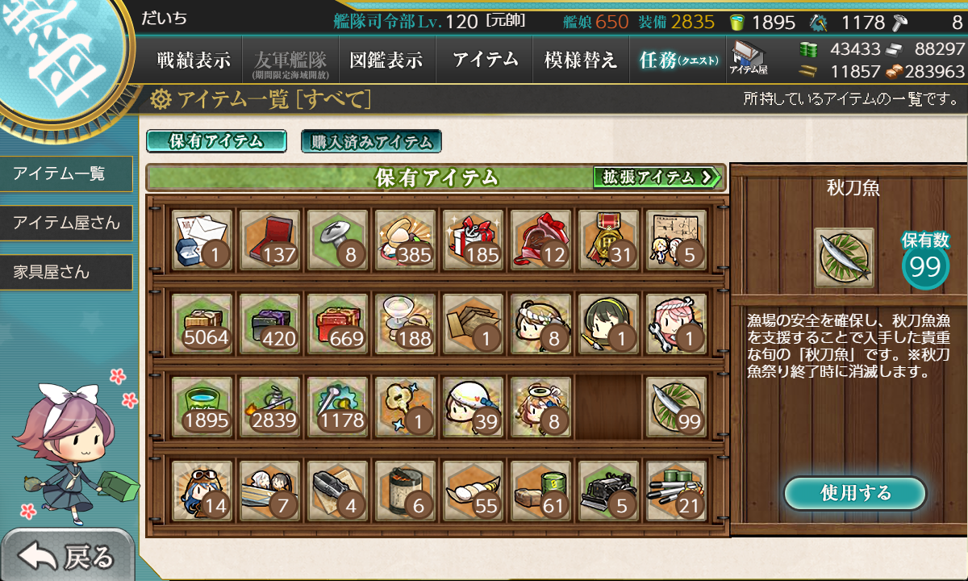
Task: Select the gift box item showing 185
Action: (x=474, y=239)
